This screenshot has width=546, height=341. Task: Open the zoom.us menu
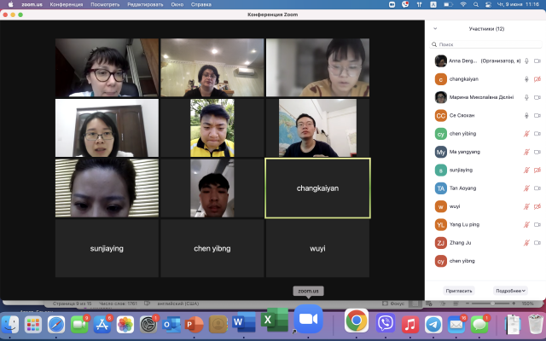click(32, 4)
